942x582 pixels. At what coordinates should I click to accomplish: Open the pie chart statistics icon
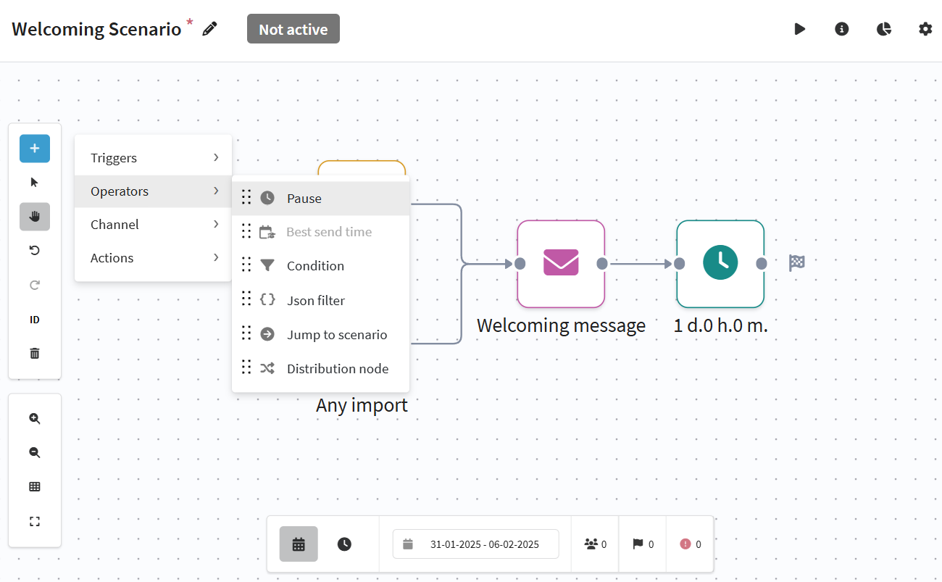(x=883, y=29)
